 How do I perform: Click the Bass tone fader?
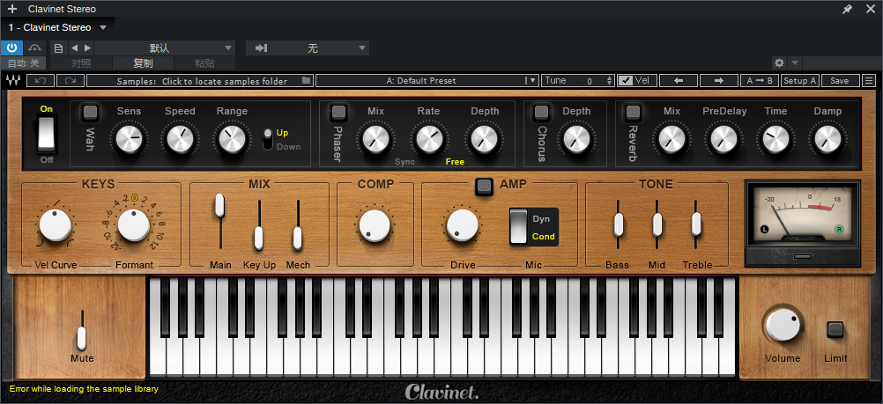pyautogui.click(x=618, y=224)
